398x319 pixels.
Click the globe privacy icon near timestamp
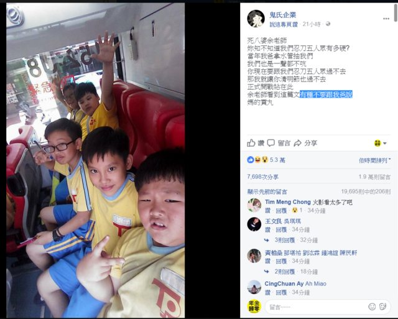[328, 24]
